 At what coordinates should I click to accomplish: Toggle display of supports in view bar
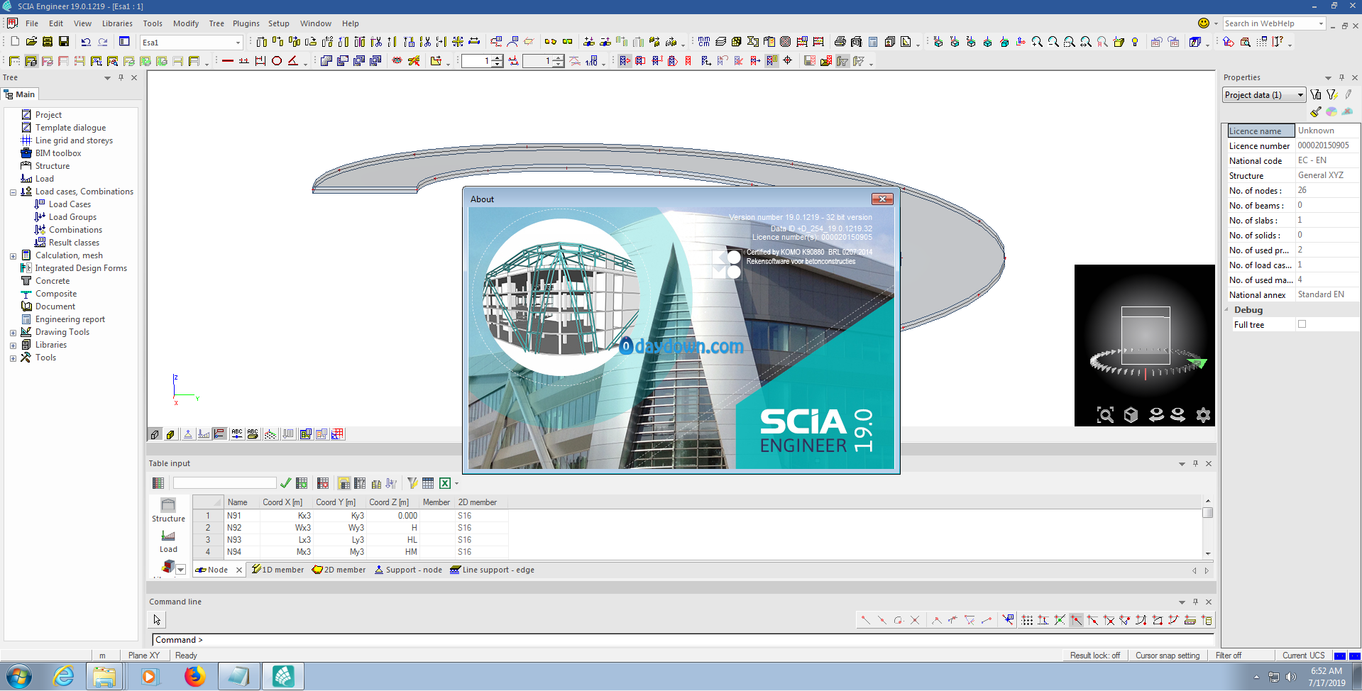pyautogui.click(x=188, y=434)
